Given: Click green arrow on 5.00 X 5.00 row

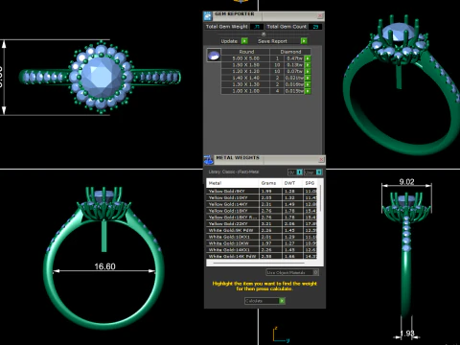Looking at the screenshot, I should tap(308, 58).
